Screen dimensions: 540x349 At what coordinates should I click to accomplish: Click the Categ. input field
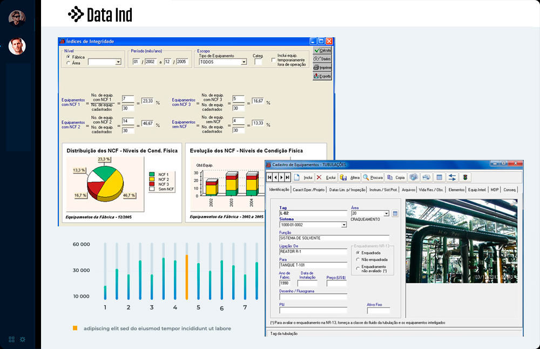(258, 62)
